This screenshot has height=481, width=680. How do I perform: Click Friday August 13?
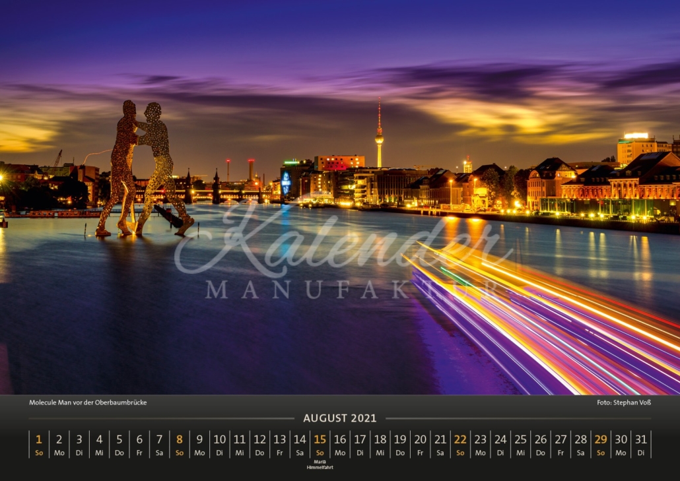coord(280,445)
